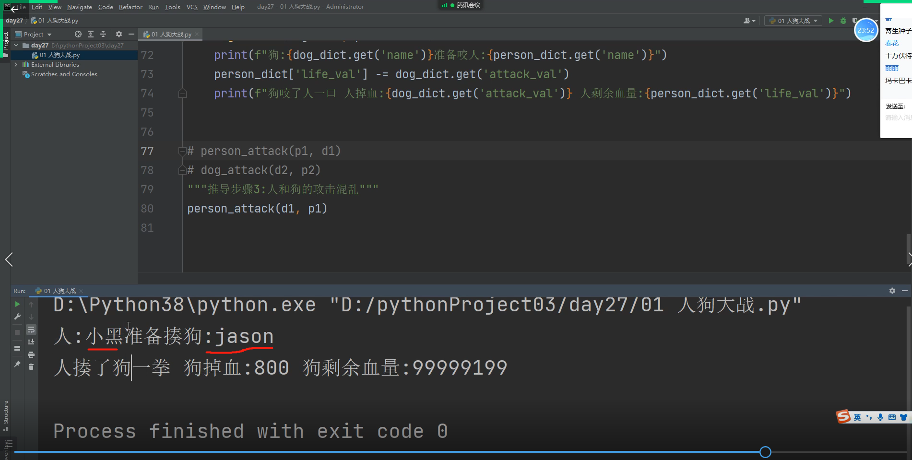Viewport: 912px width, 460px height.
Task: Select the 01 人狗大战 tab in Run panel
Action: (59, 291)
